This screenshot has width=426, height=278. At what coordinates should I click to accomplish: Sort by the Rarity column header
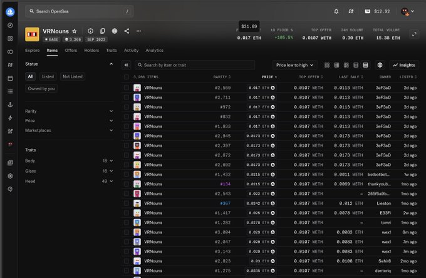(222, 77)
